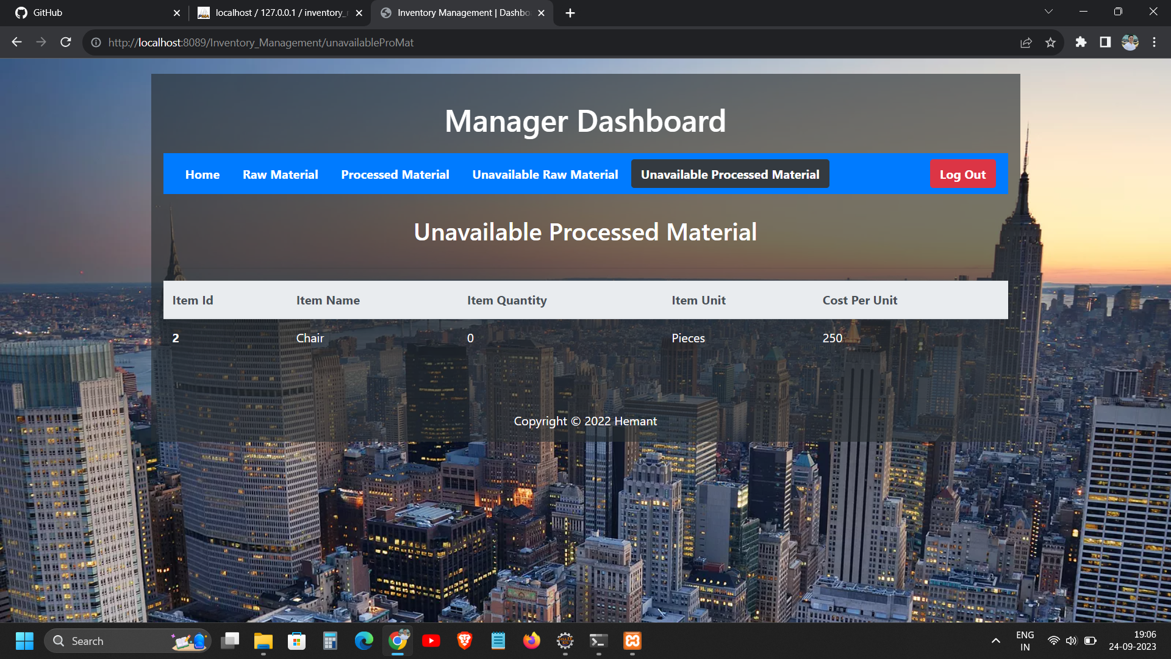Open the browser Extensions puzzle icon
This screenshot has height=659, width=1171.
1081,42
